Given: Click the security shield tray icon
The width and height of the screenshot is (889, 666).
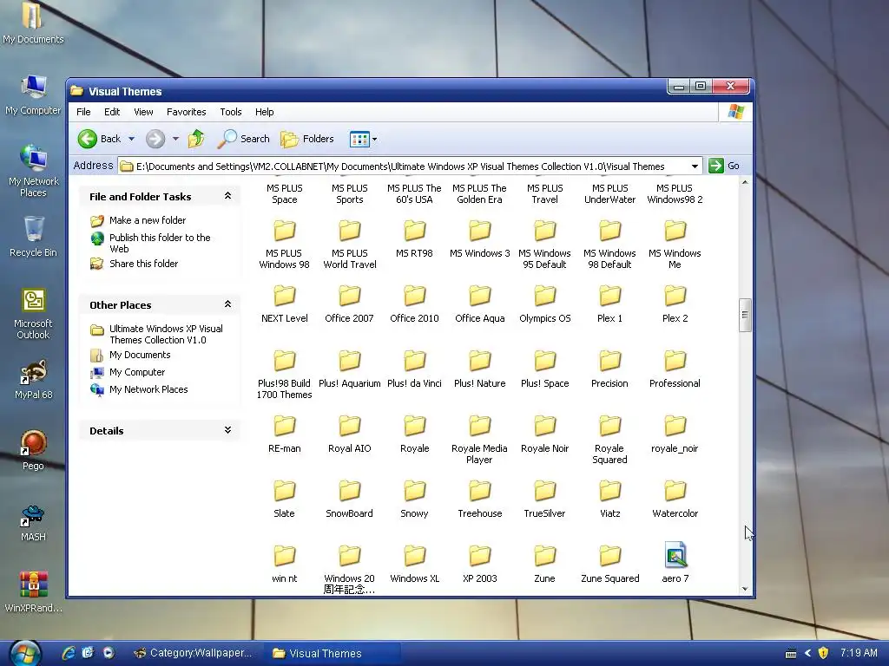Looking at the screenshot, I should click(823, 653).
